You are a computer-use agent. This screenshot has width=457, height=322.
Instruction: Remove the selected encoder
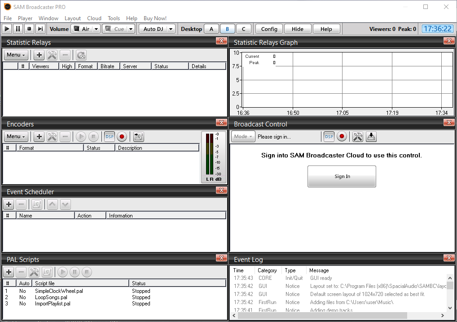(x=65, y=136)
